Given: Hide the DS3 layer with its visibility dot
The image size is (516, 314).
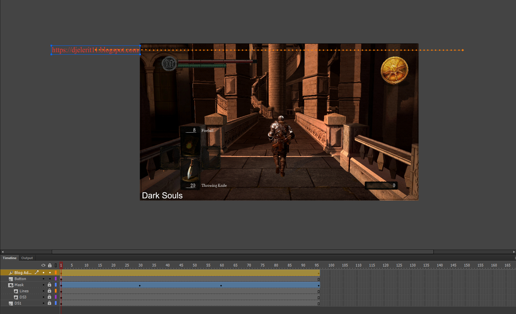Looking at the screenshot, I should [43, 297].
